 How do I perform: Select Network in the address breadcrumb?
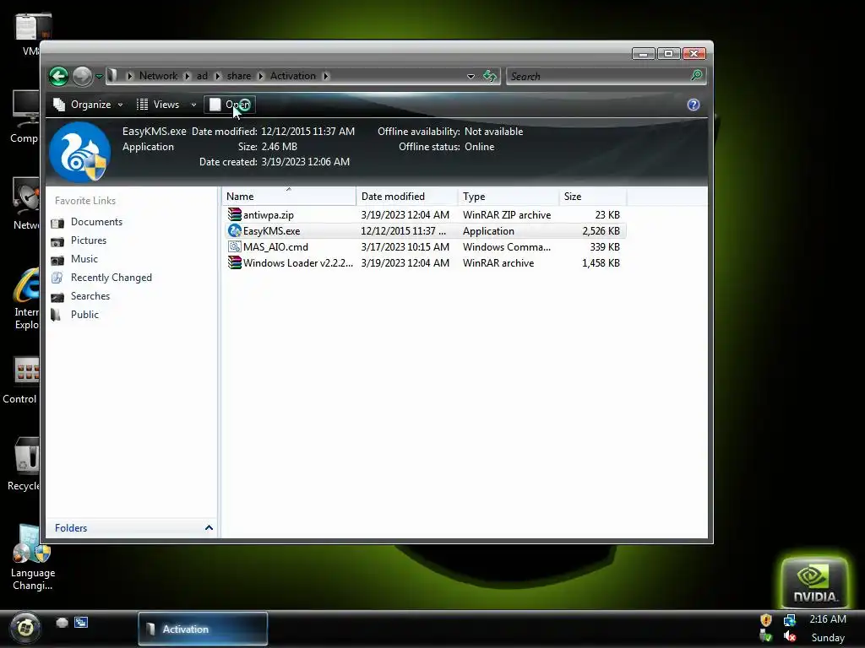[x=158, y=75]
